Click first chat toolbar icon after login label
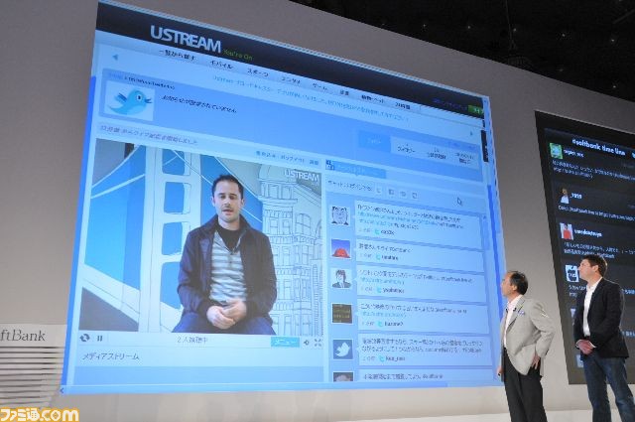Viewport: 635px width, 422px height. click(x=379, y=191)
